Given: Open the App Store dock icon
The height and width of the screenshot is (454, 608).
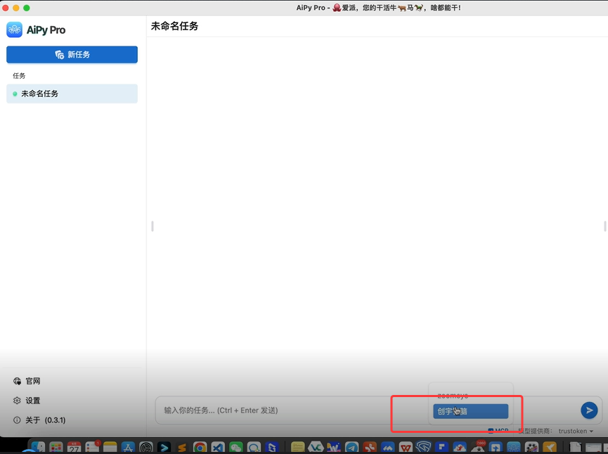Looking at the screenshot, I should [128, 448].
